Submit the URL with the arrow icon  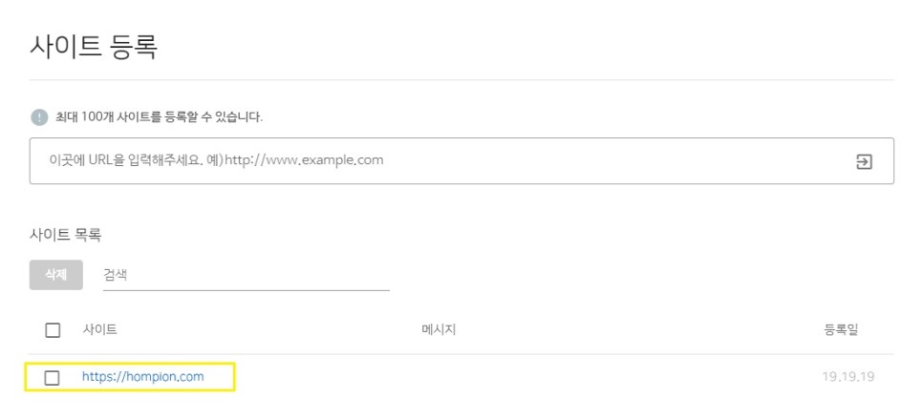coord(863,161)
